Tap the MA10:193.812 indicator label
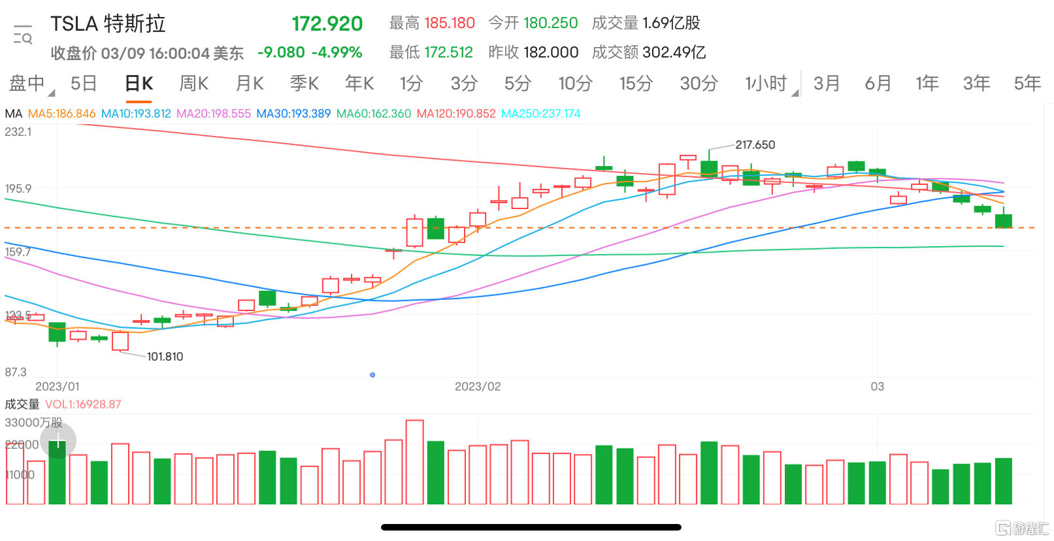1054x541 pixels. (x=136, y=114)
